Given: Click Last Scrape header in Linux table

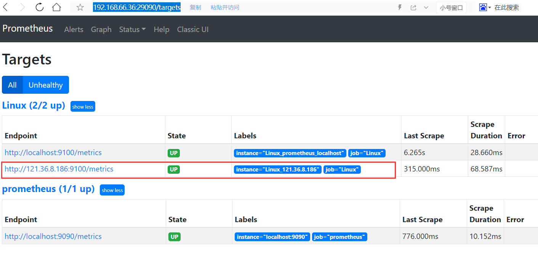Looking at the screenshot, I should point(424,136).
